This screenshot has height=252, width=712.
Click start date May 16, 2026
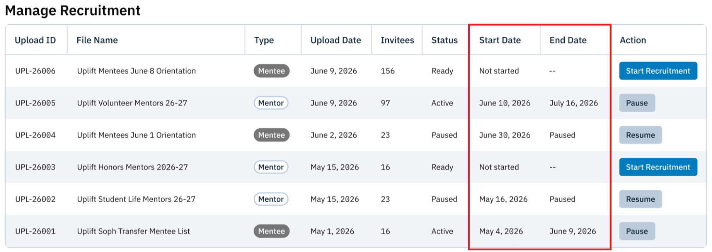point(503,199)
